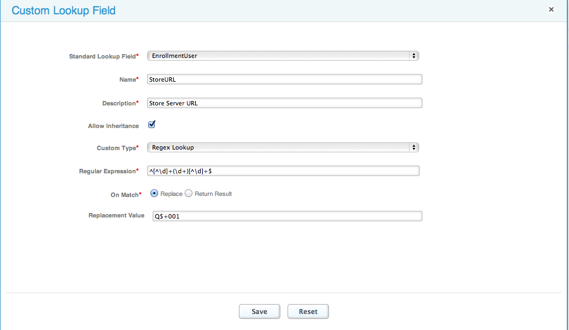
Task: Click the Regular Expression label
Action: click(x=109, y=171)
